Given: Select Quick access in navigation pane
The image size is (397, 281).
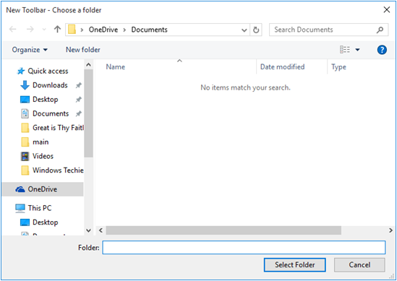Looking at the screenshot, I should coord(48,71).
